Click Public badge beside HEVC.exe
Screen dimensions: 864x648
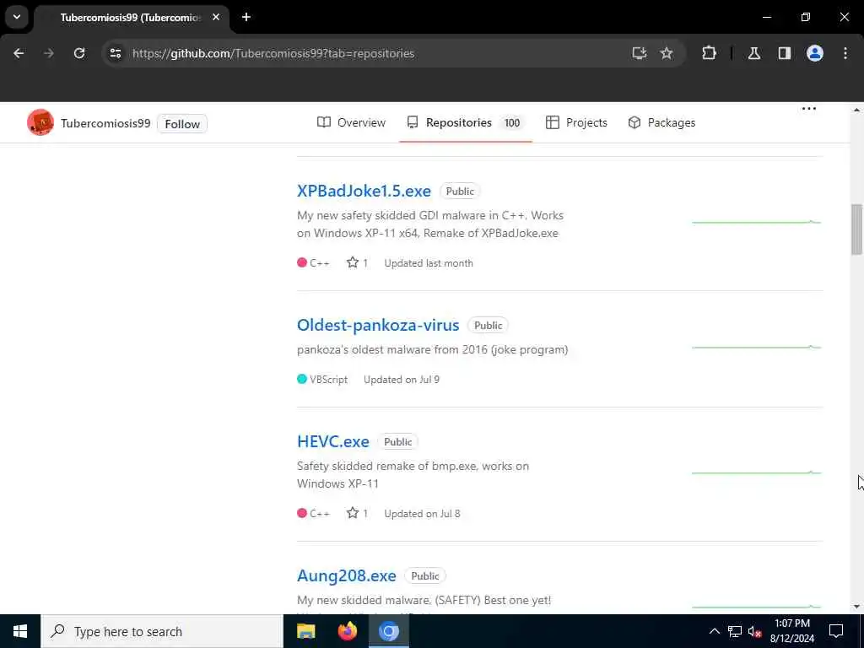(x=397, y=442)
